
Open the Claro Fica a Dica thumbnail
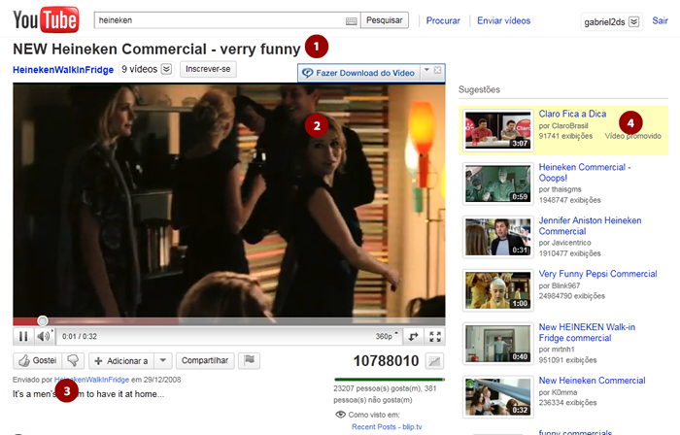[x=497, y=130]
